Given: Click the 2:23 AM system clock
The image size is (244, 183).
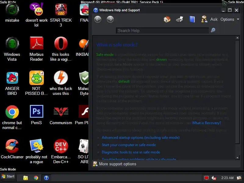Looking at the screenshot, I should (227, 178).
